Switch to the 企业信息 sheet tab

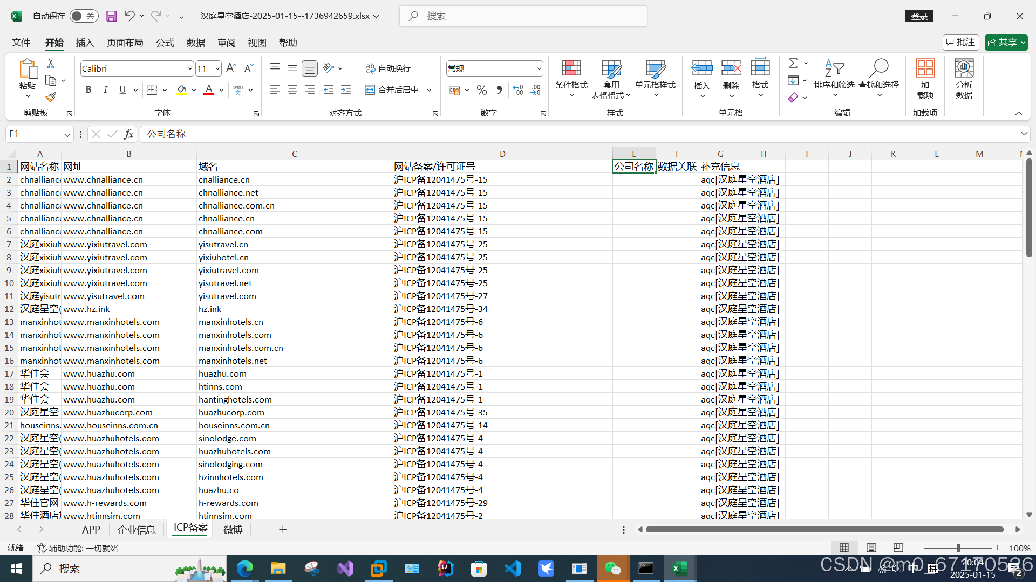pos(137,530)
